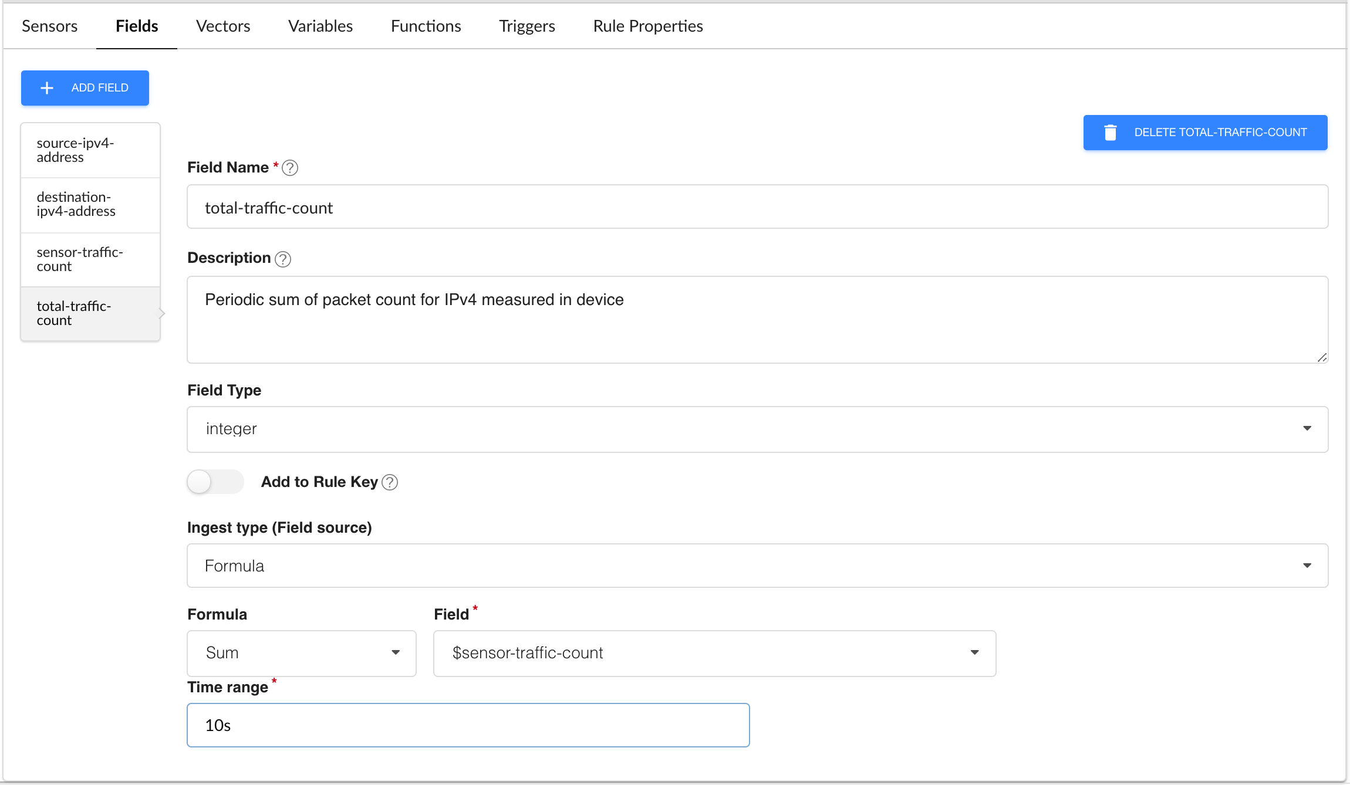This screenshot has height=785, width=1350.
Task: Select source-ipv4-address in the field list
Action: click(x=90, y=150)
